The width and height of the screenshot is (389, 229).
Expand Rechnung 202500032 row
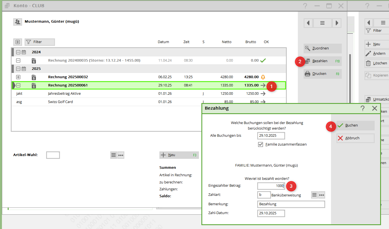tap(18, 77)
